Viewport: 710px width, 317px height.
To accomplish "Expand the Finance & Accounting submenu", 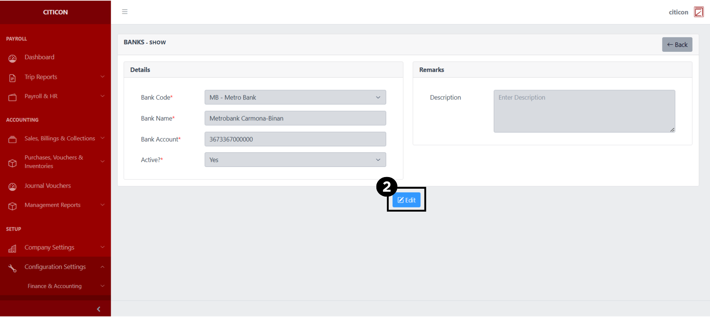I will [x=55, y=286].
